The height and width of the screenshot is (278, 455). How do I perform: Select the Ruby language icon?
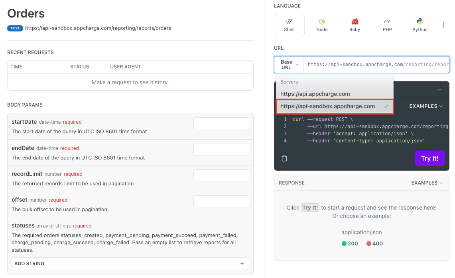coord(355,25)
